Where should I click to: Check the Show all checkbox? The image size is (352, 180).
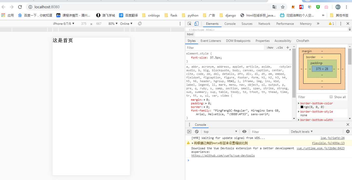331,97
